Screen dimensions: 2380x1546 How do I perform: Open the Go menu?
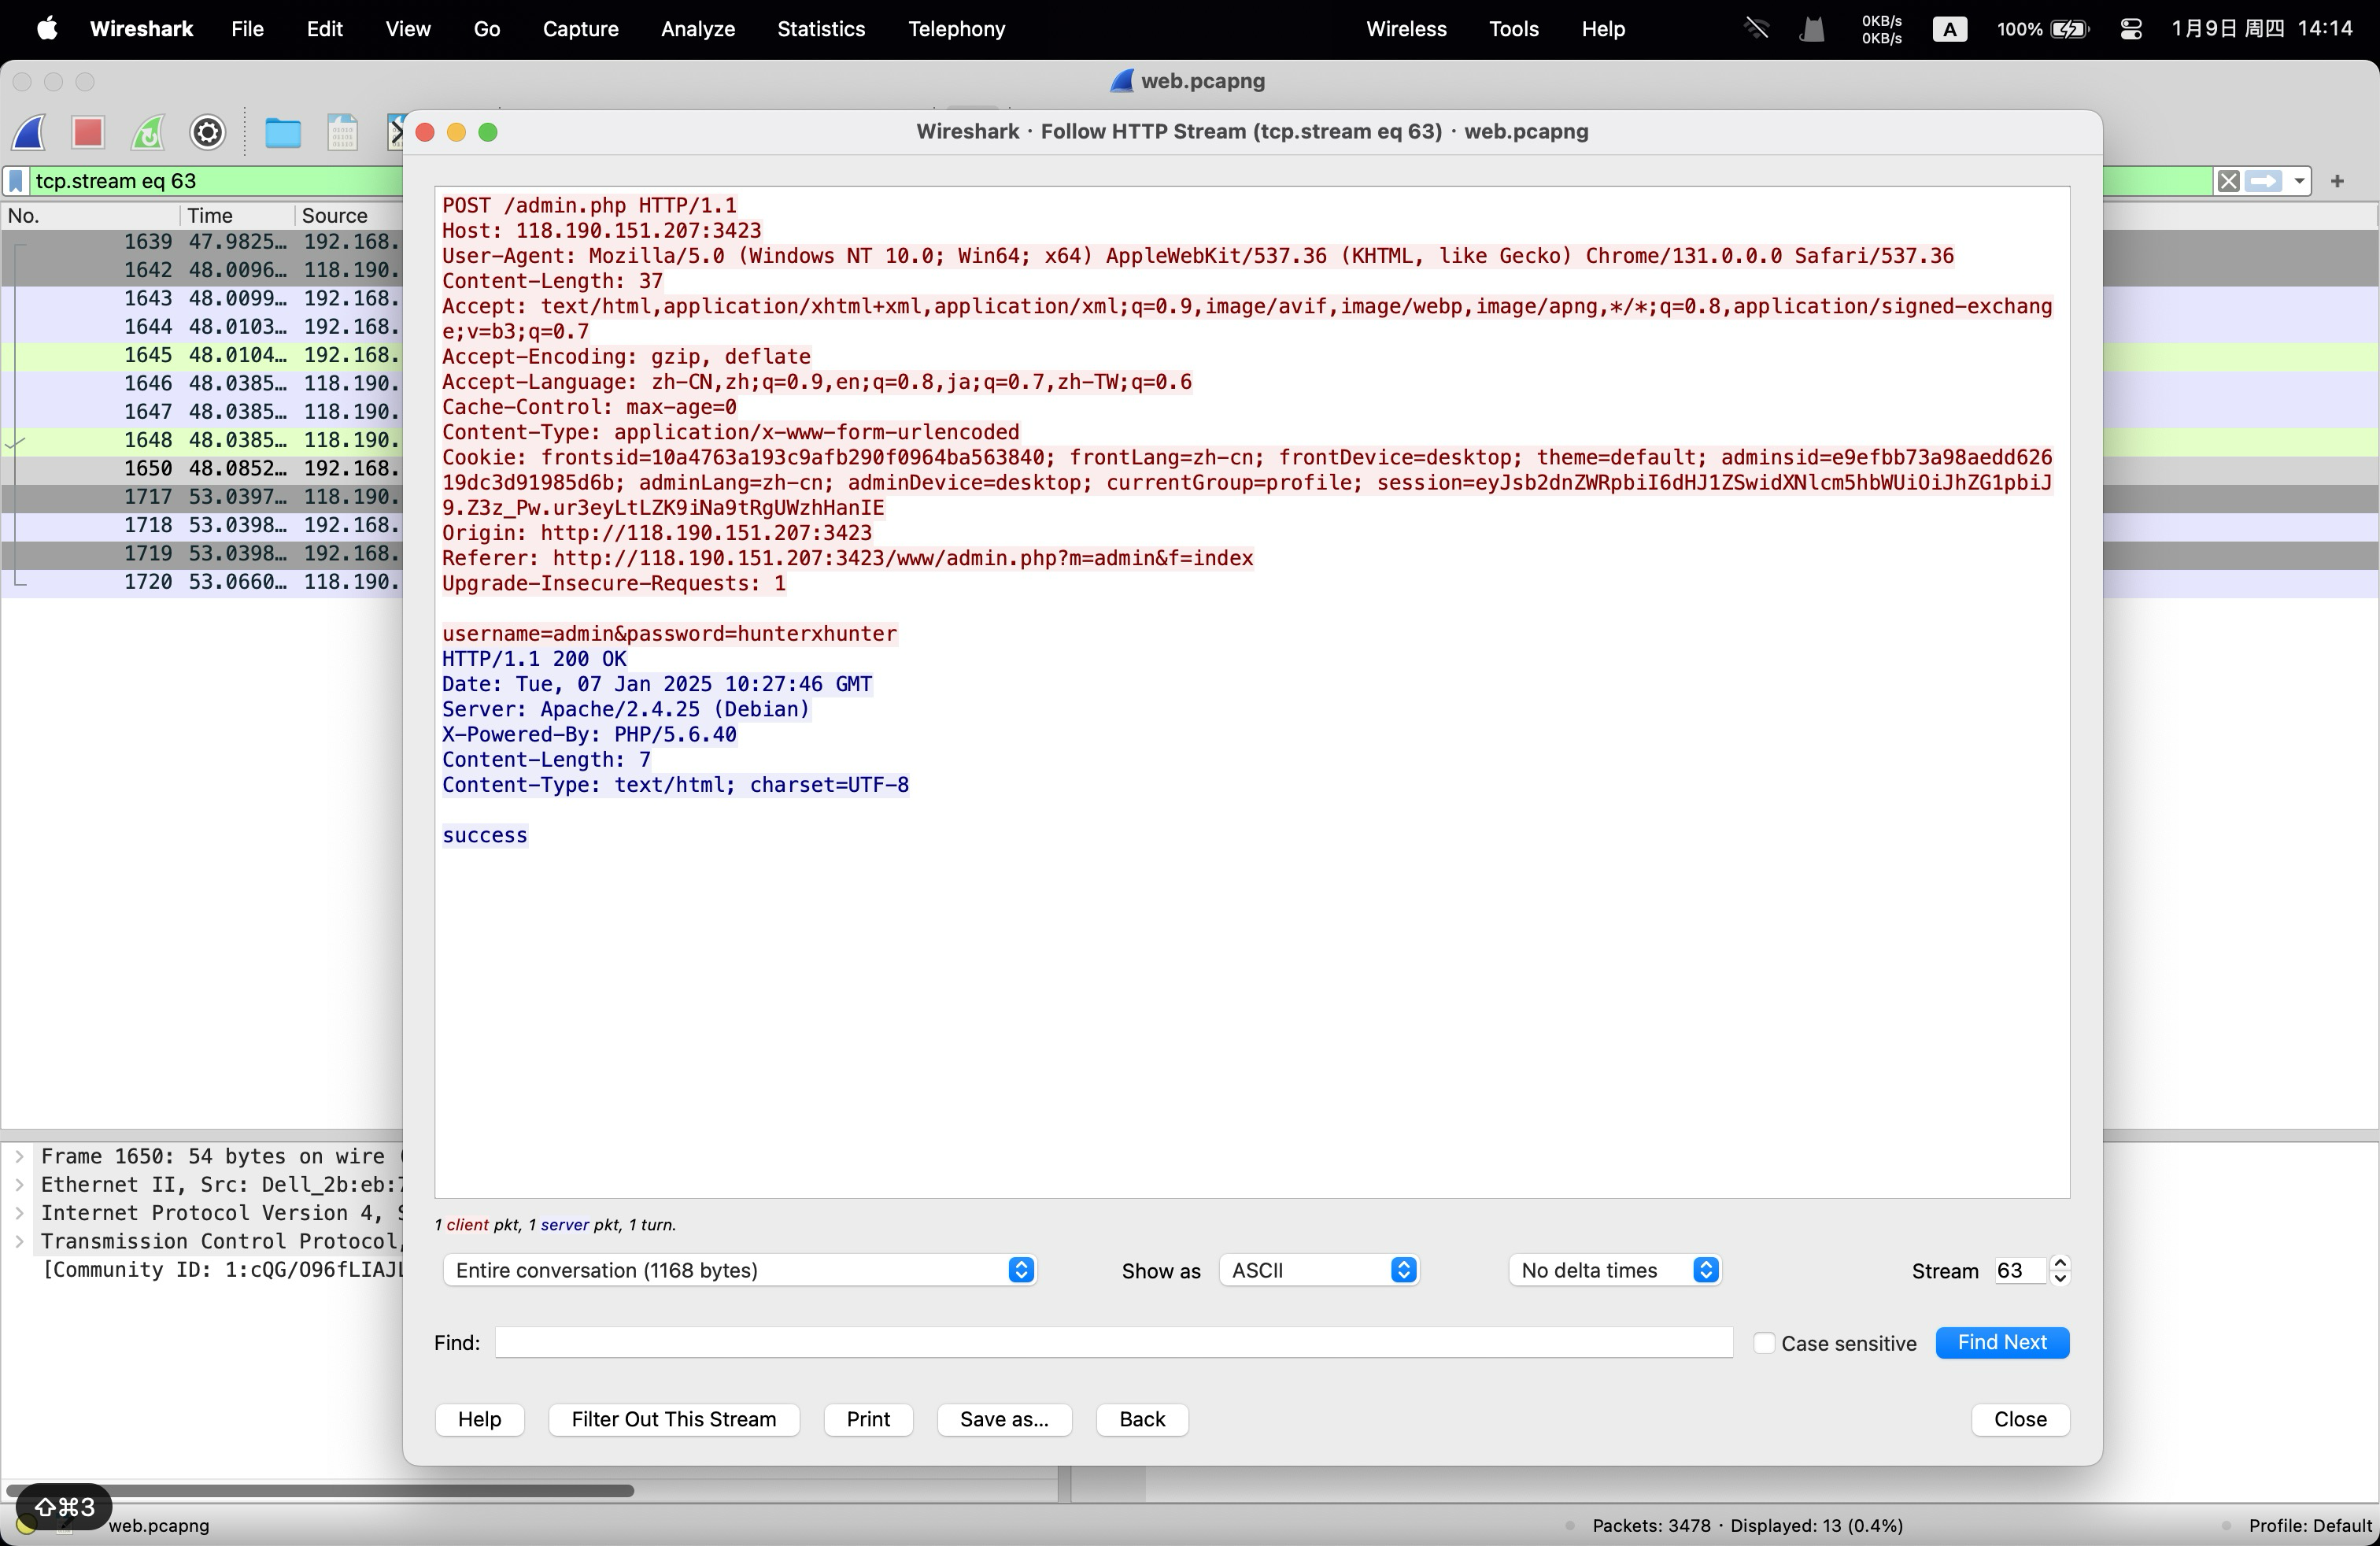click(x=487, y=29)
